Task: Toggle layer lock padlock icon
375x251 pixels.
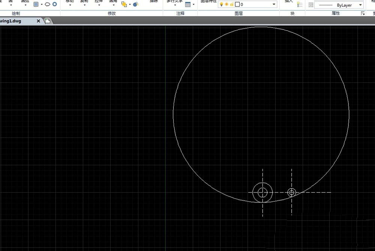Action: tap(232, 4)
